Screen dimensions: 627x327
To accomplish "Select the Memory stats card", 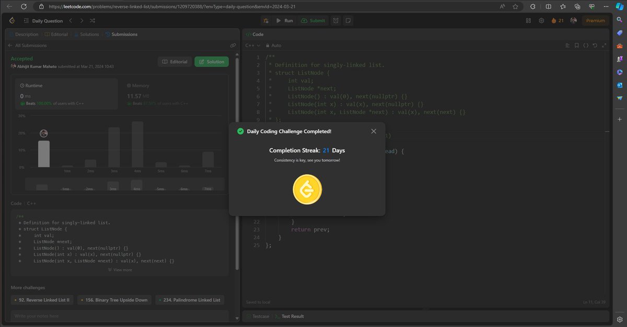I will [173, 94].
